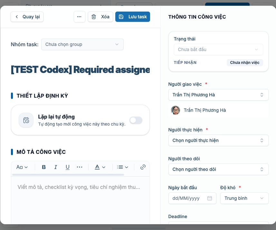Screen dimensions: 276x230
Task: Edit the [TEST Codex] task title
Action: pos(80,70)
